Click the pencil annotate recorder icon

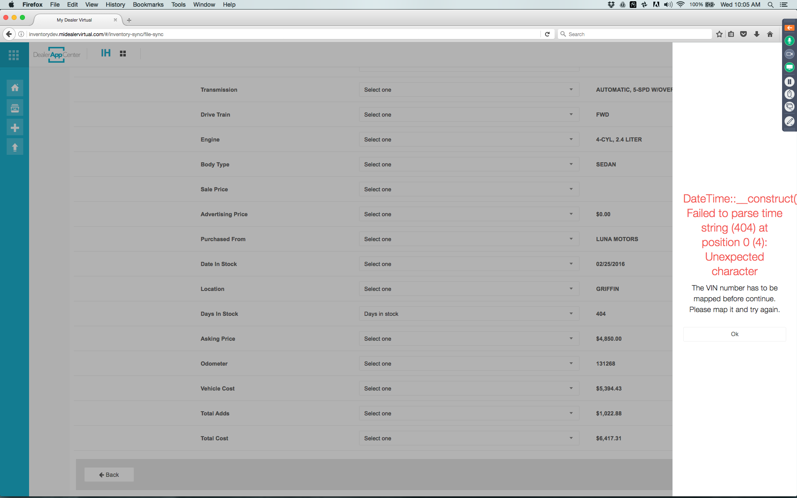790,121
